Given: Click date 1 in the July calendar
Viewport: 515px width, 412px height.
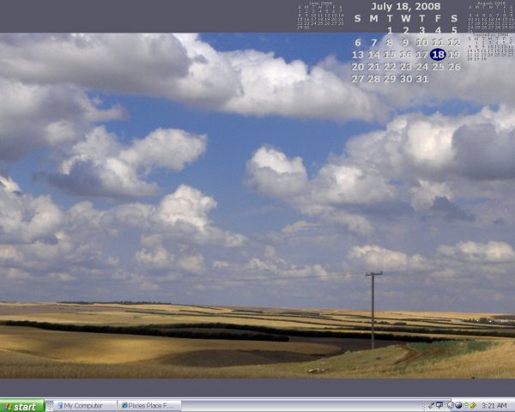Looking at the screenshot, I should (x=389, y=30).
